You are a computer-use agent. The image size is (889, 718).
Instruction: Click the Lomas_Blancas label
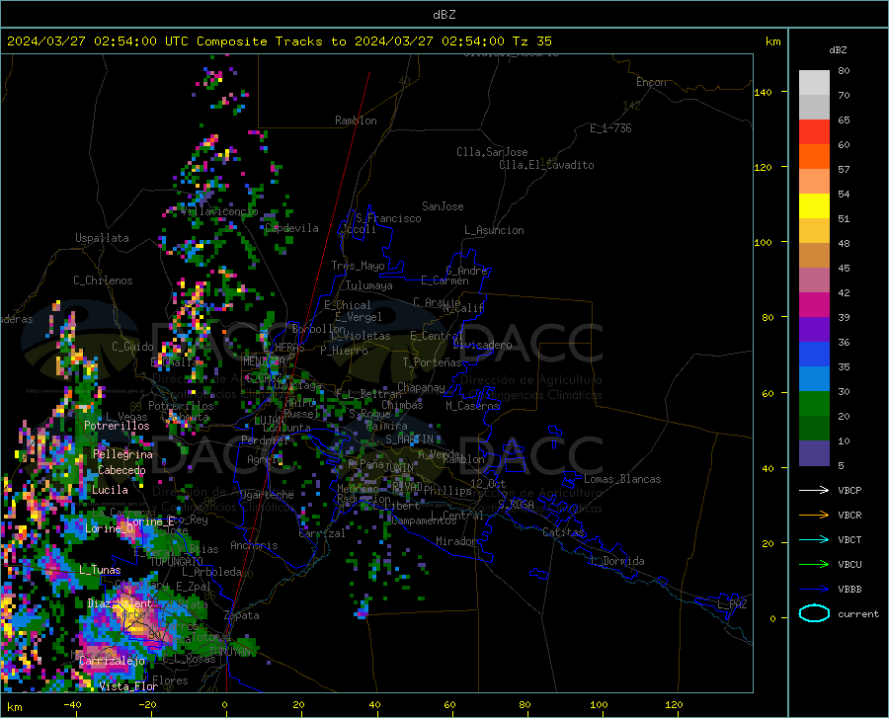pyautogui.click(x=622, y=479)
